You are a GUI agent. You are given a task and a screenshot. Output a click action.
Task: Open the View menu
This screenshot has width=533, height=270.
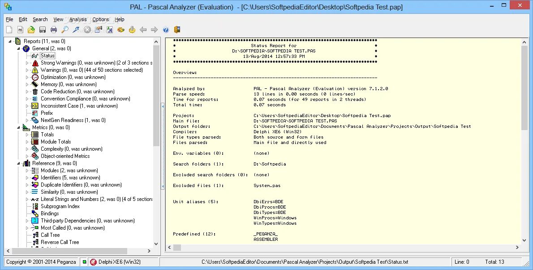58,19
